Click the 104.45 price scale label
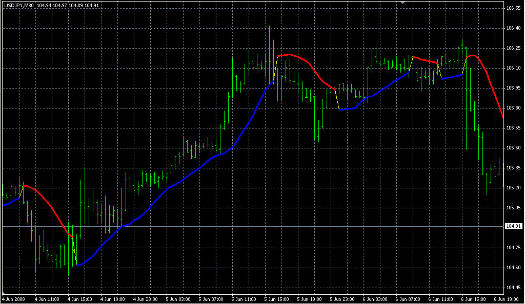Viewport: 525px width, 304px height. tap(513, 288)
